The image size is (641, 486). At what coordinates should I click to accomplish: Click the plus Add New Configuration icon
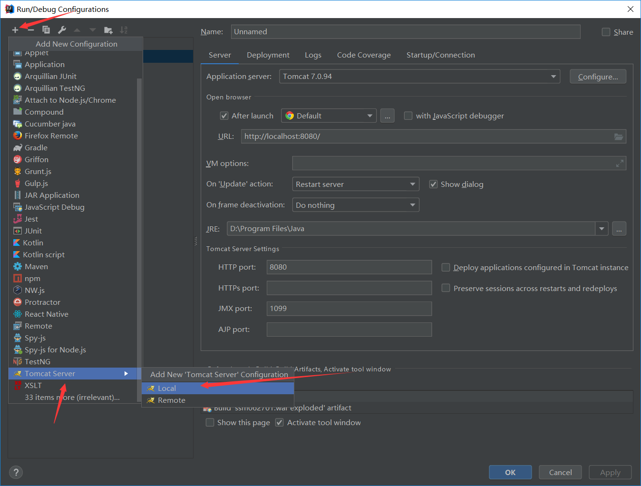pyautogui.click(x=15, y=30)
